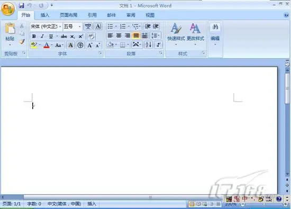
Task: Click the Grow Font button
Action: [90, 45]
